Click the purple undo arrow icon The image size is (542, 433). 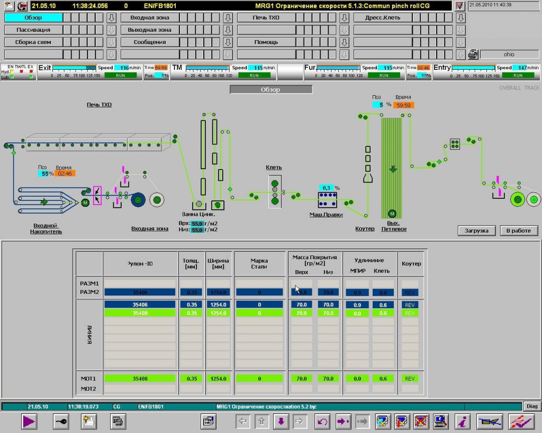(322, 421)
